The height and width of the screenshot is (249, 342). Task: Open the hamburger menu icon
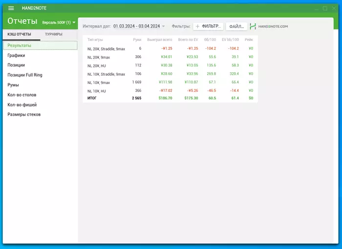coord(11,8)
